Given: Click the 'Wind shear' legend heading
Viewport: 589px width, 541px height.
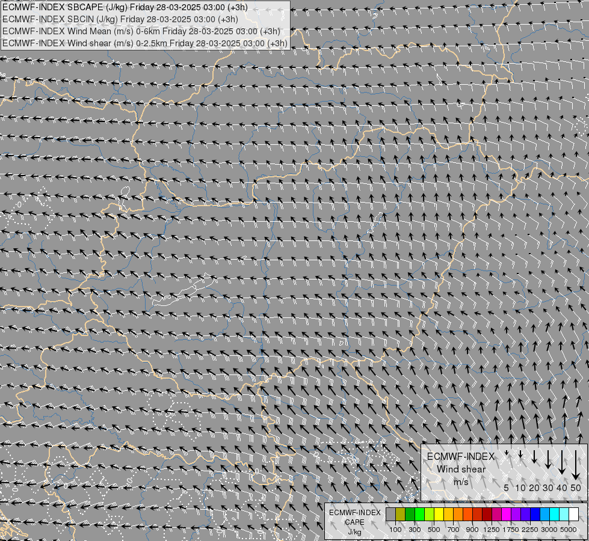Looking at the screenshot, I should point(461,469).
